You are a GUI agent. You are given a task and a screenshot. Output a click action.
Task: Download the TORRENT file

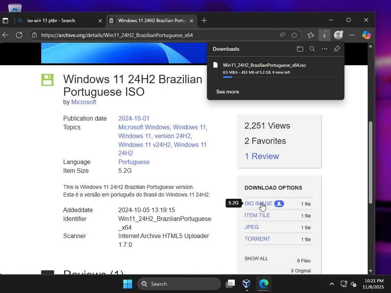point(257,239)
